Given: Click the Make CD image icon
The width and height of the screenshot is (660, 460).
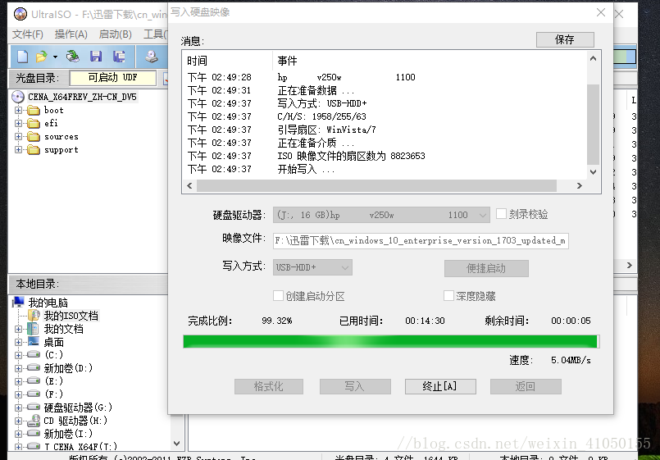Looking at the screenshot, I should pos(152,56).
